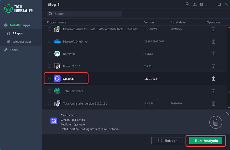The height and width of the screenshot is (150, 230).
Task: Delete Microsoft Visual C++ 2010 via trash icon
Action: point(213,29)
